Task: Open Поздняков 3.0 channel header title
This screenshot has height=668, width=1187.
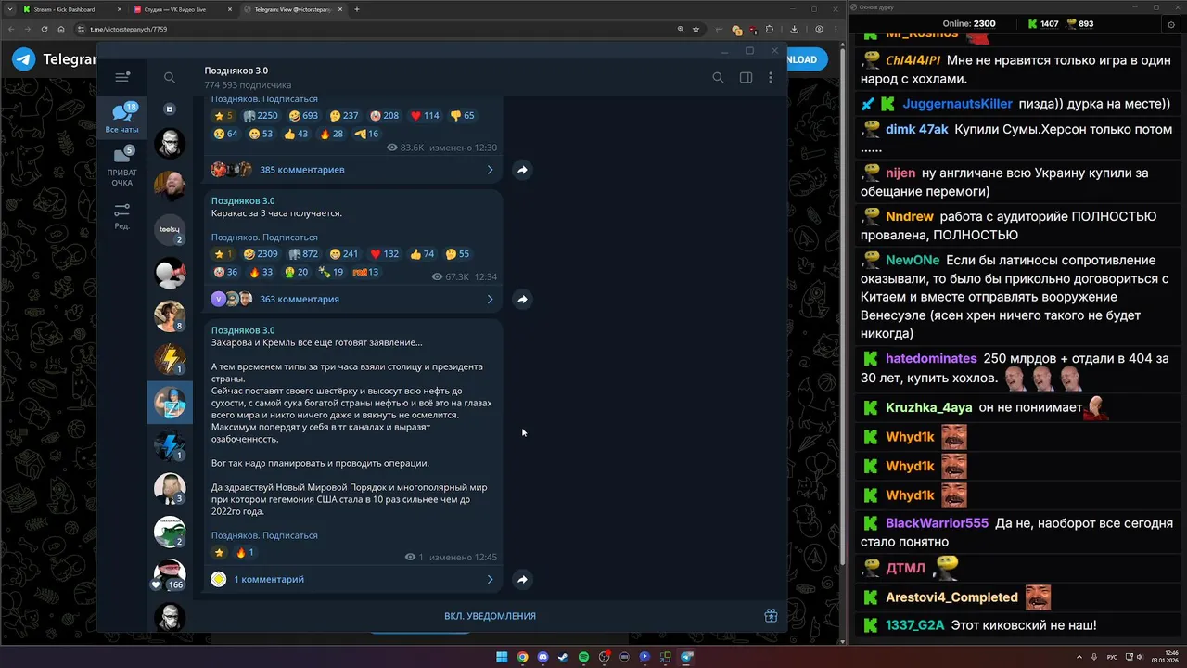Action: (x=236, y=71)
